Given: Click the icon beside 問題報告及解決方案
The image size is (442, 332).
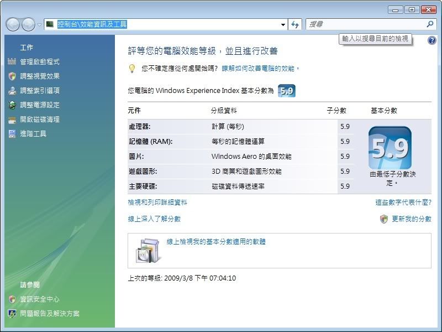Looking at the screenshot, I should pos(12,314).
